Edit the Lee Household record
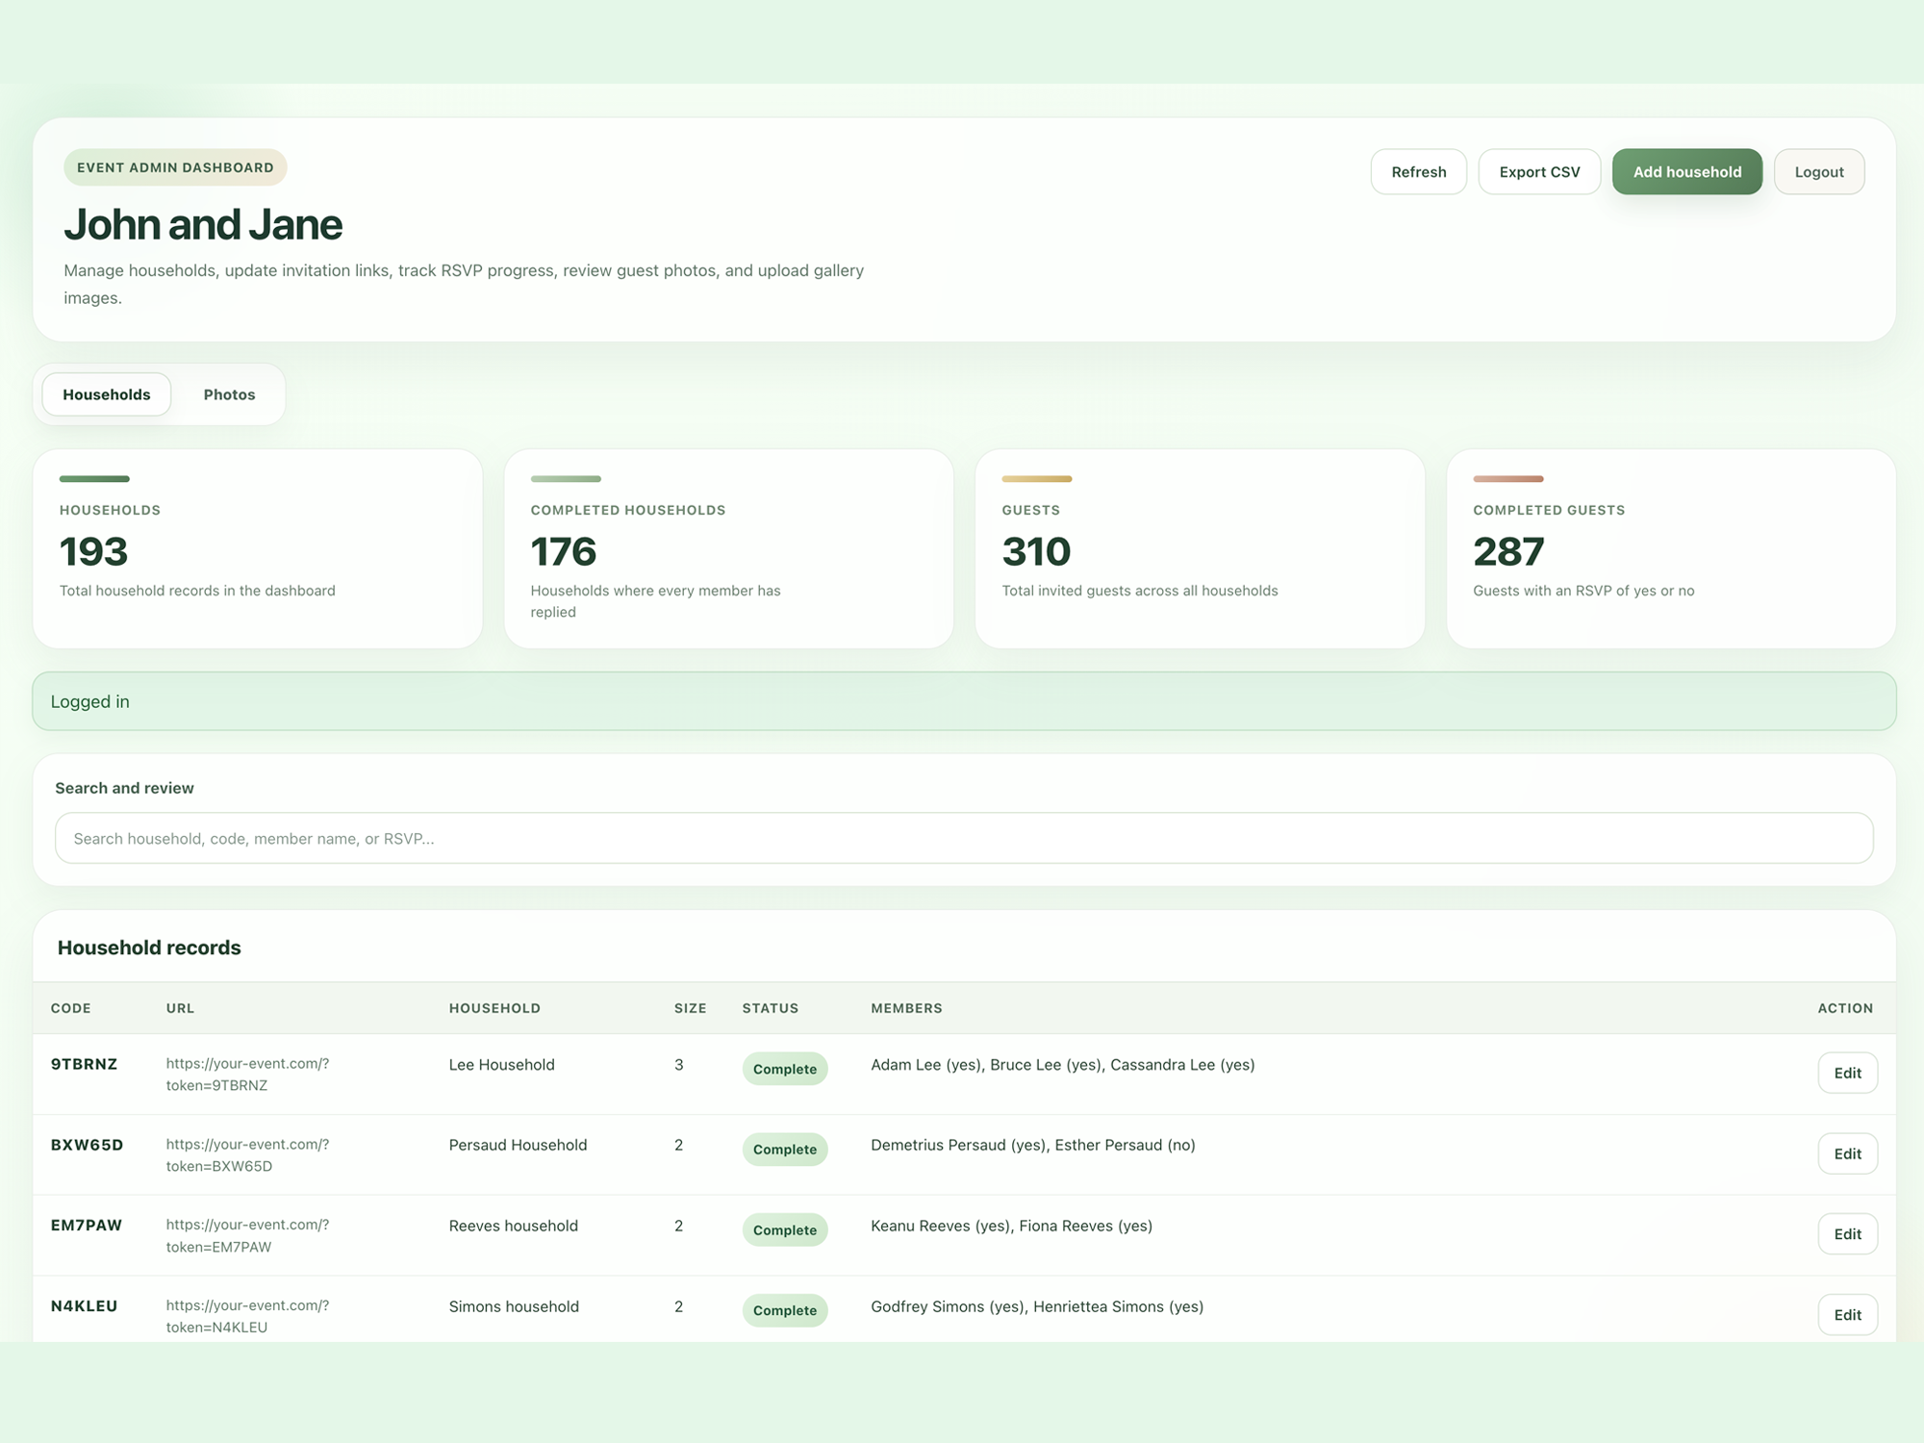This screenshot has height=1443, width=1924. pyautogui.click(x=1847, y=1073)
